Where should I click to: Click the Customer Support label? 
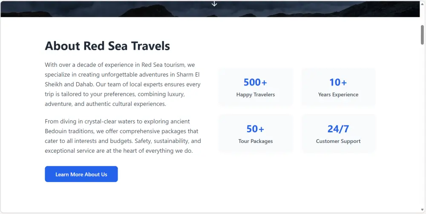(x=338, y=141)
